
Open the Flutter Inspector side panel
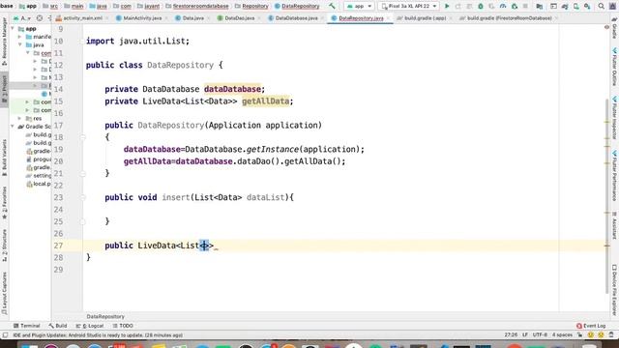615,117
